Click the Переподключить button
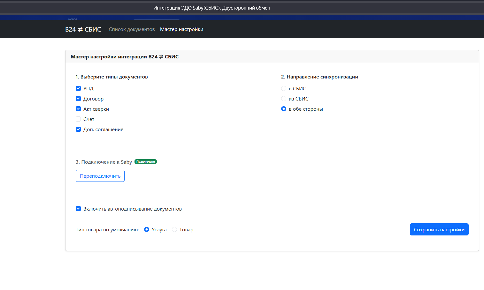 coord(100,176)
